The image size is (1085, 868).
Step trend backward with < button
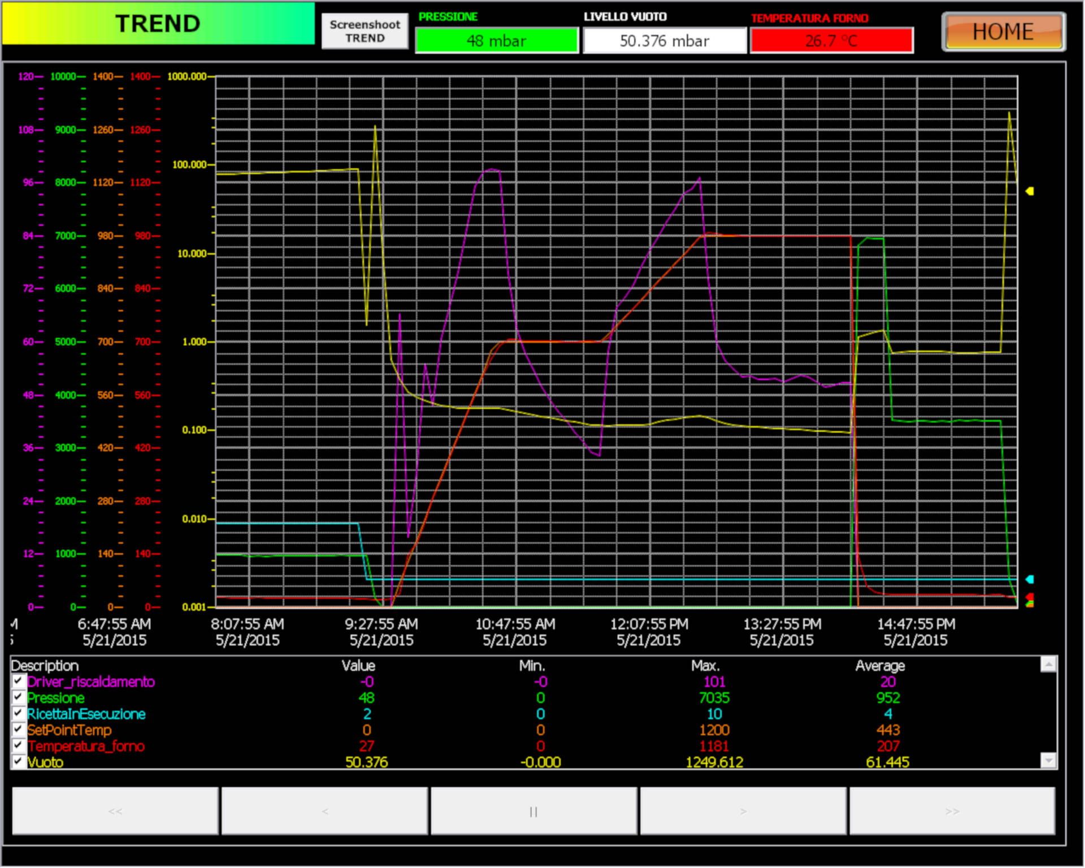coord(324,811)
